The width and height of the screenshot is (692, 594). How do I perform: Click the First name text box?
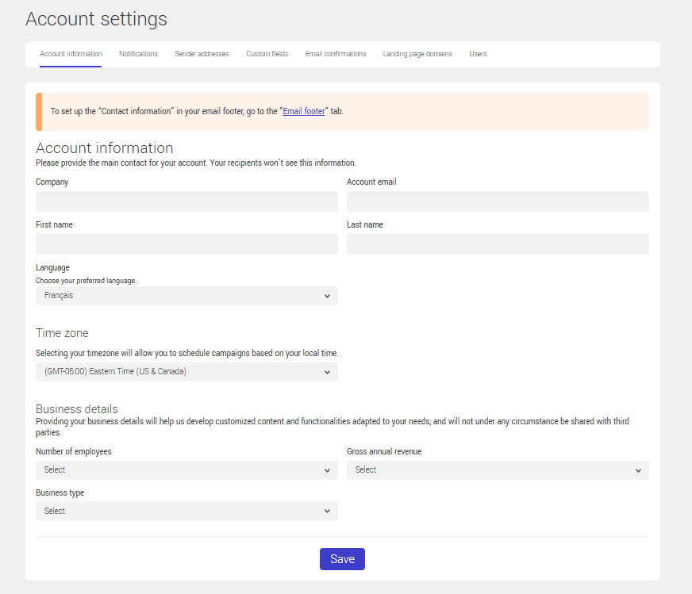[x=186, y=243]
